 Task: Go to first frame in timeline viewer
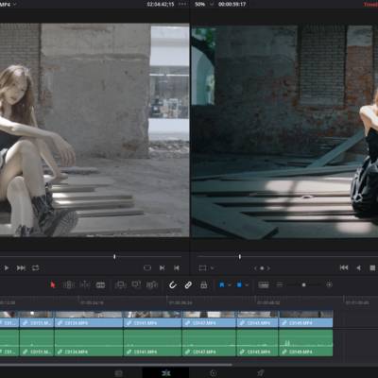pos(344,267)
